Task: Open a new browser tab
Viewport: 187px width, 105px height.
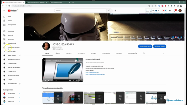Action: (73, 2)
